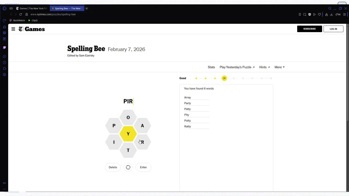The image size is (349, 196).
Task: Open Twitch from the browser sidebar
Action: (4, 47)
